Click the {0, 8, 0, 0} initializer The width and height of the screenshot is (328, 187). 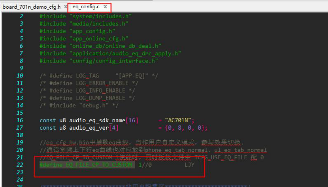click(184, 128)
